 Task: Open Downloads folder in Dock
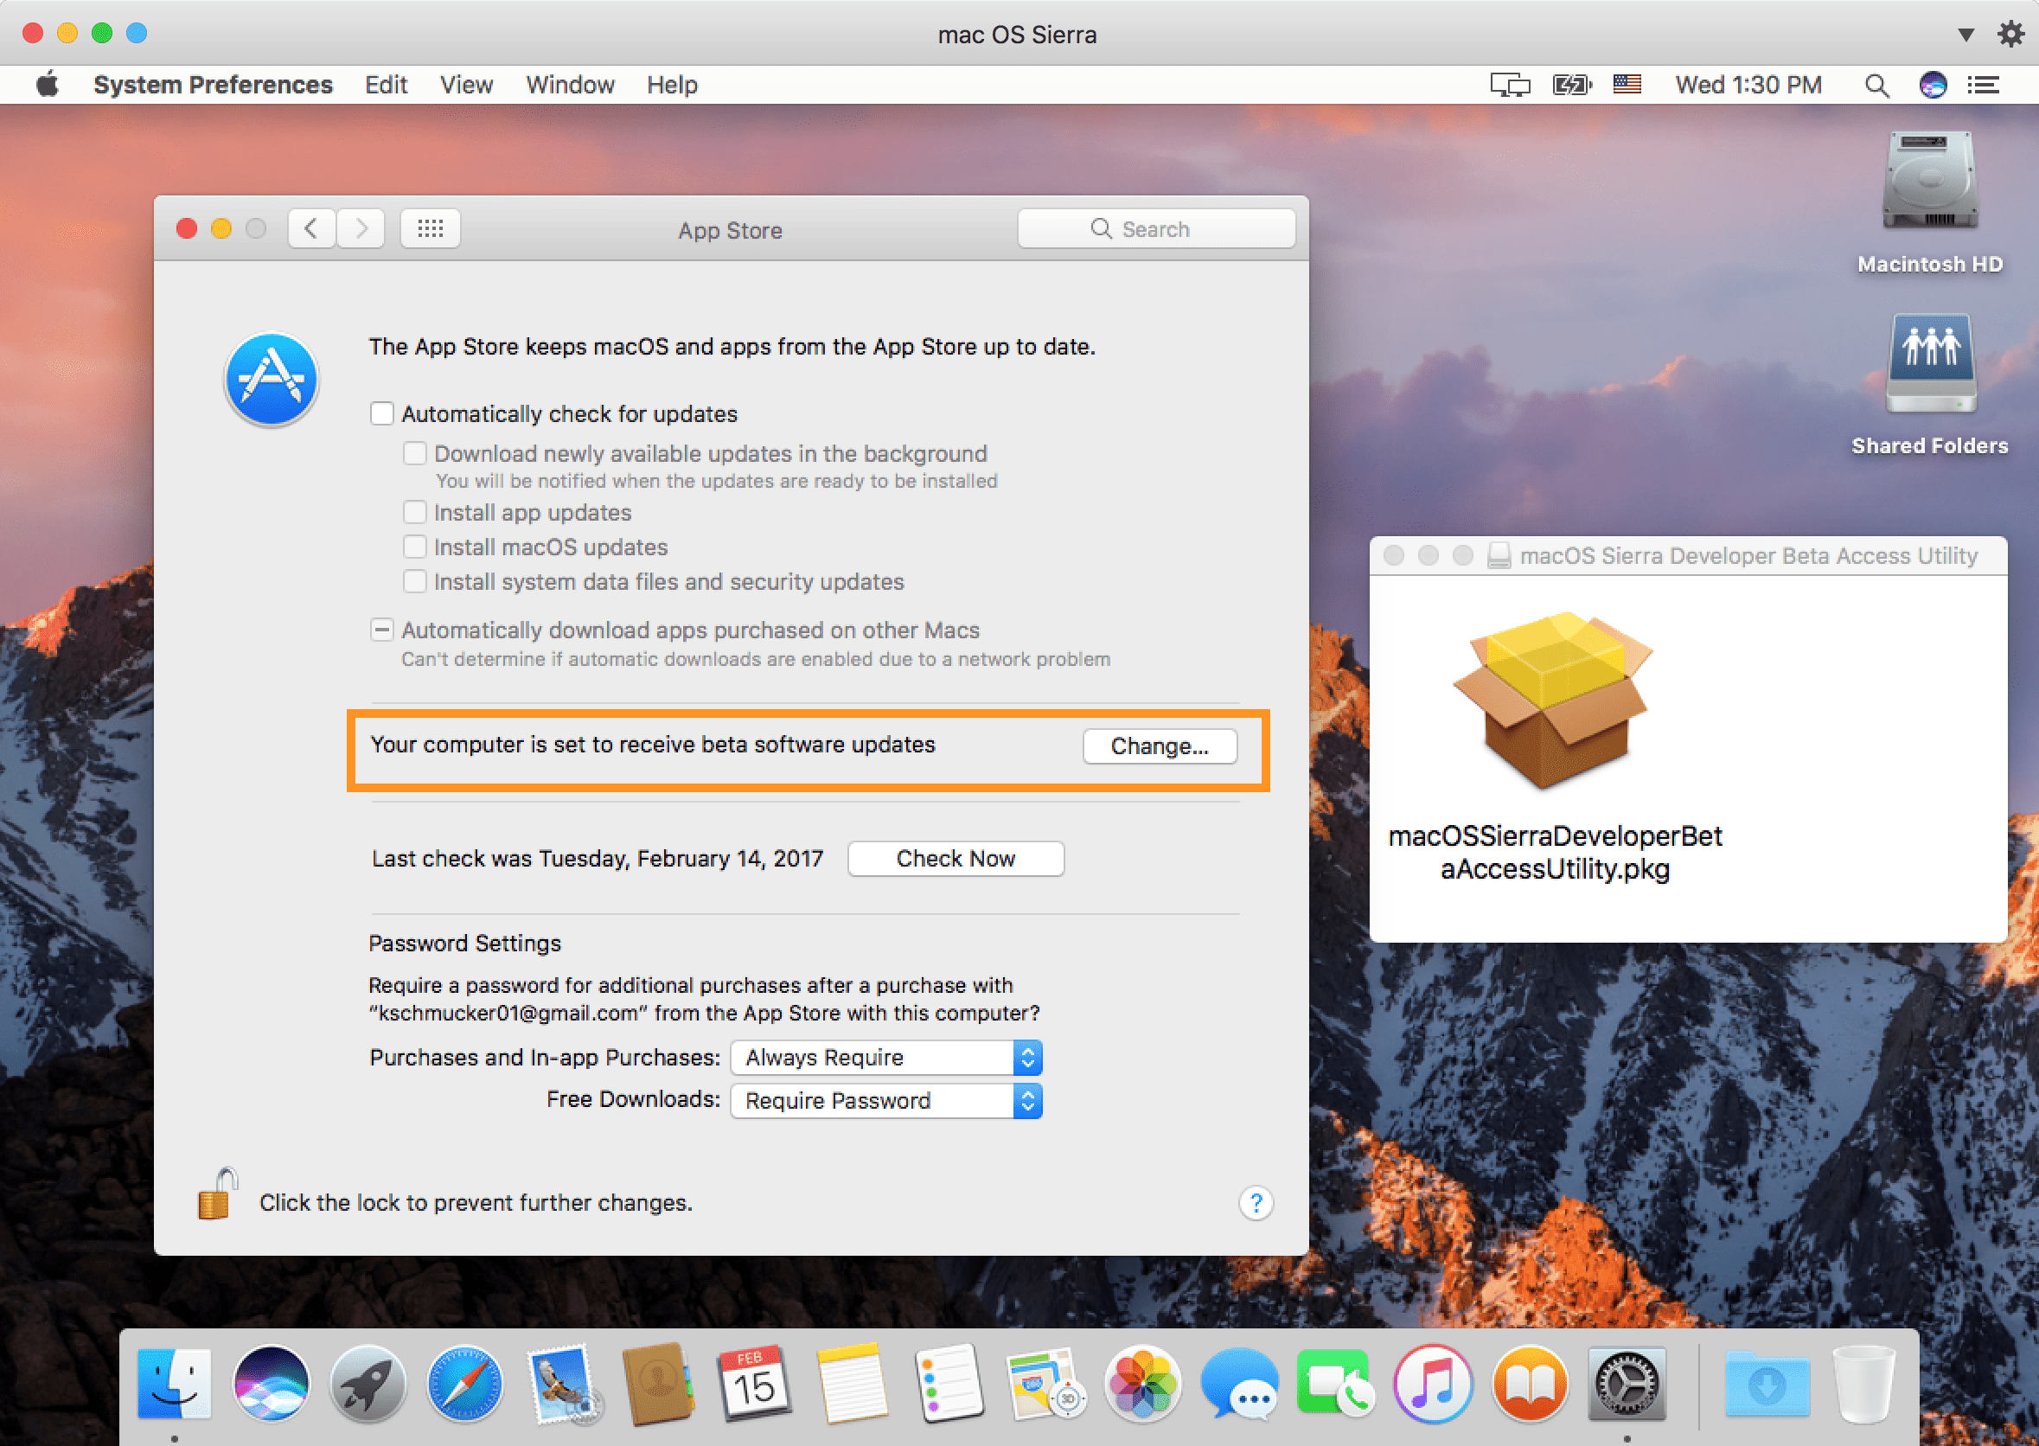point(1767,1384)
